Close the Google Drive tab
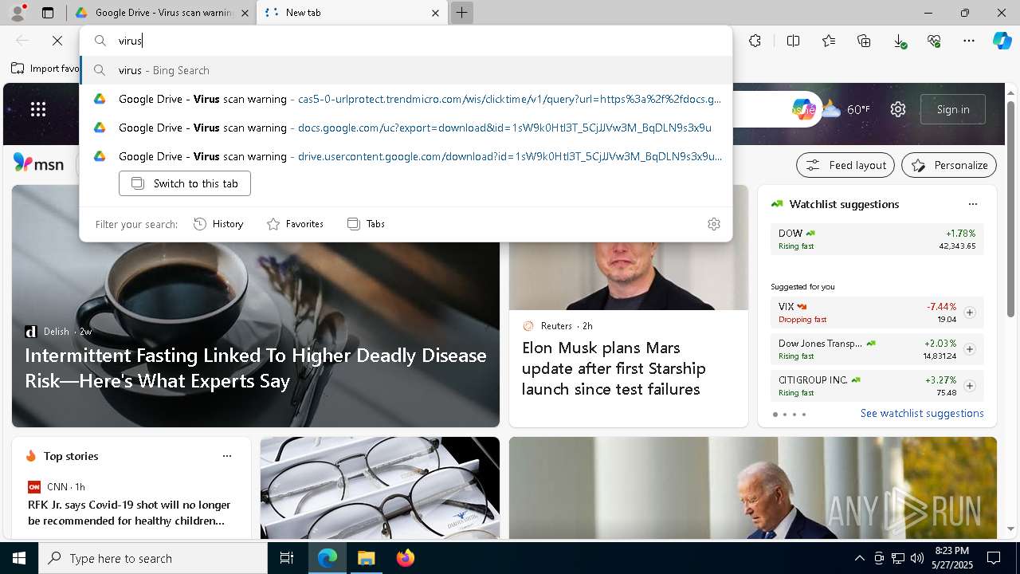The height and width of the screenshot is (574, 1020). [x=245, y=13]
